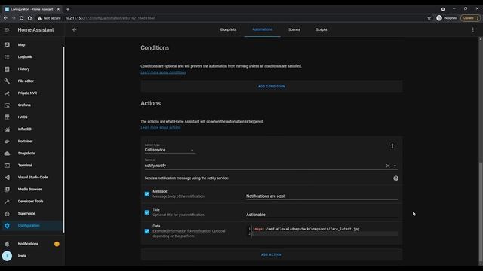Open the Developer Tools hammer icon
This screenshot has height=271, width=483.
click(x=7, y=202)
